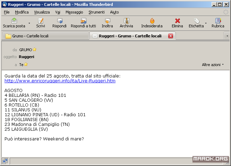Open the Messaggio menu
Image resolution: width=231 pixels, height=166 pixels.
[x=74, y=12]
